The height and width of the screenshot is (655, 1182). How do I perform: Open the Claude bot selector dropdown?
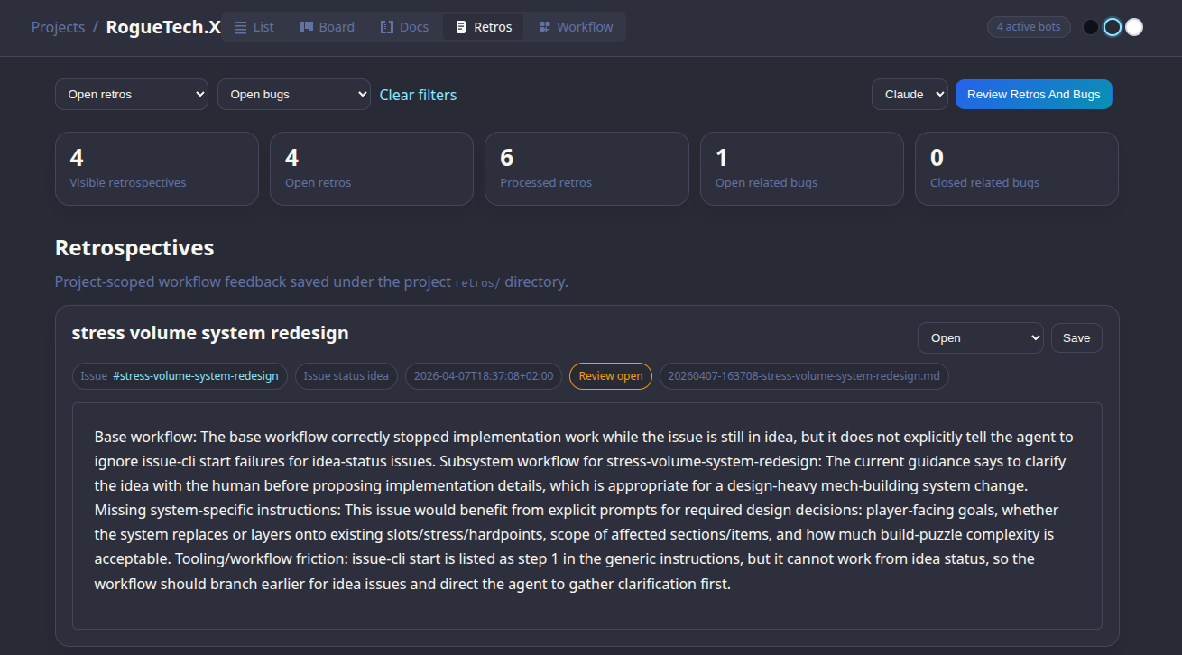(x=910, y=94)
